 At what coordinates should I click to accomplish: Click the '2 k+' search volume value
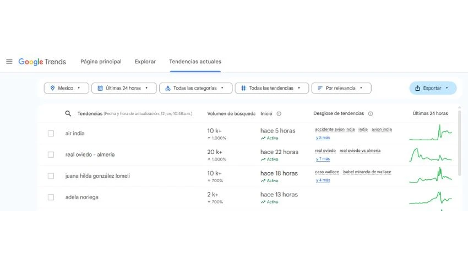coord(213,195)
